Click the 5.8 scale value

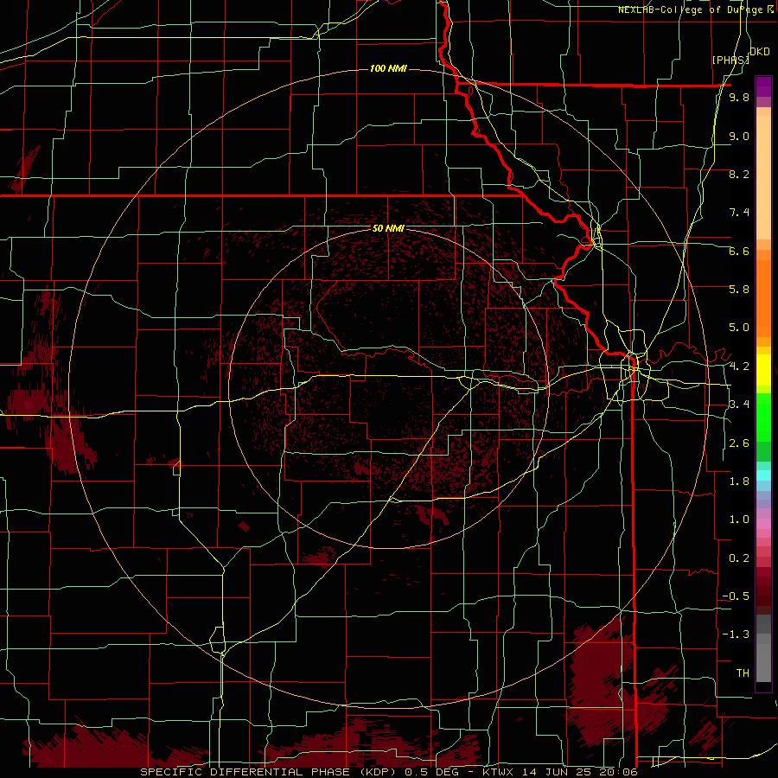click(739, 290)
